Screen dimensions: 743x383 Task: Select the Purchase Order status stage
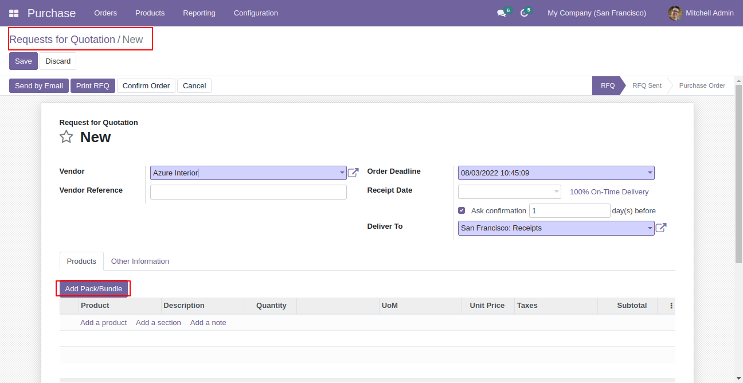pos(702,86)
